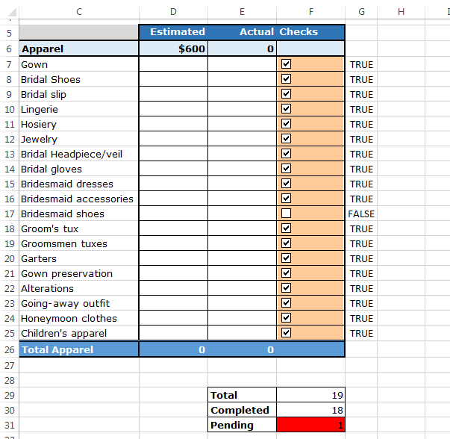Select row 6 header
Viewport: 450px width, 439px height.
(9, 49)
